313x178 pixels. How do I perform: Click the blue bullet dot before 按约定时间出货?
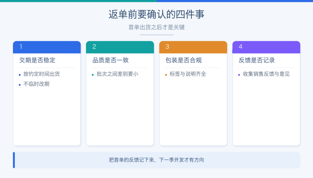tap(20, 75)
